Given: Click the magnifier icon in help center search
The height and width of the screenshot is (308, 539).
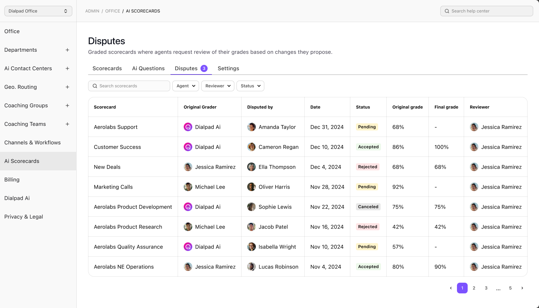Looking at the screenshot, I should click(447, 11).
